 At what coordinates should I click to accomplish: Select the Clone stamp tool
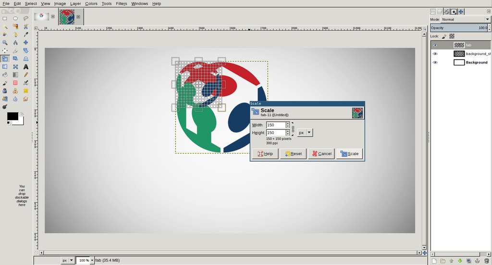pyautogui.click(x=15, y=91)
